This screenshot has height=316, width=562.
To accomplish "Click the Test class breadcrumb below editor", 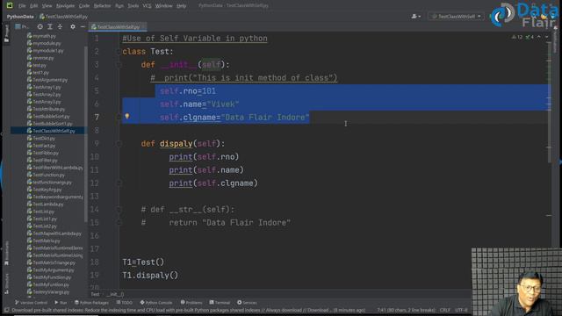I will 95,294.
